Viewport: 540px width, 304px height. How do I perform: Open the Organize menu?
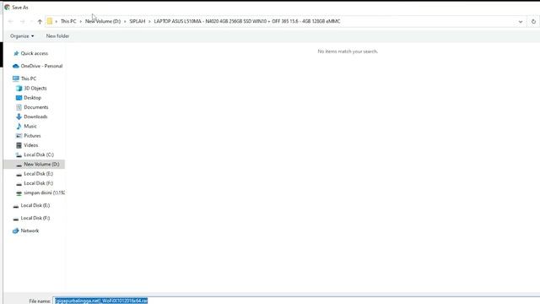click(22, 35)
